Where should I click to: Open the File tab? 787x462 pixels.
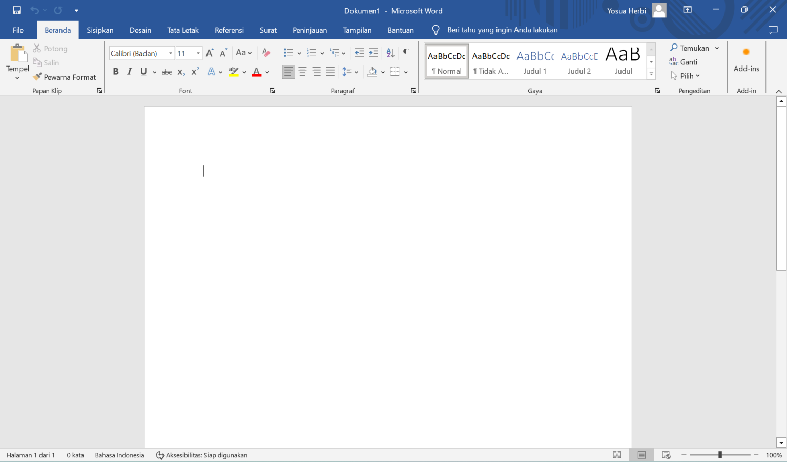18,30
